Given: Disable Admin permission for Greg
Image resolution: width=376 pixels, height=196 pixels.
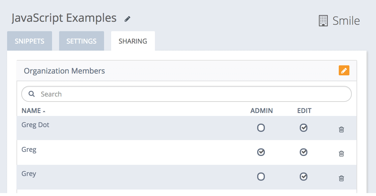Looking at the screenshot, I should (x=261, y=152).
